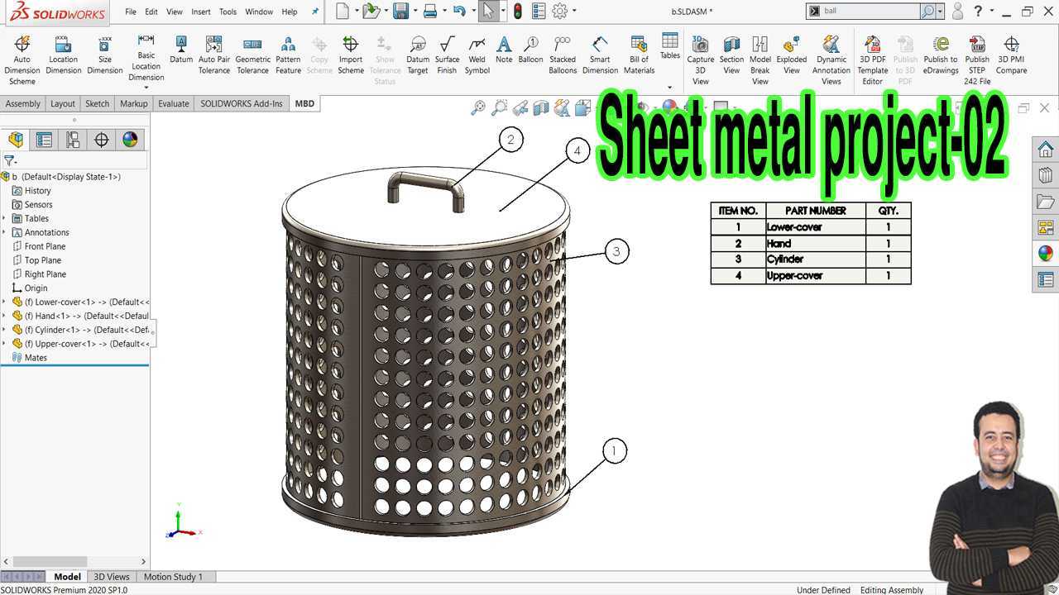
Task: Open the Section View tool
Action: tap(731, 55)
